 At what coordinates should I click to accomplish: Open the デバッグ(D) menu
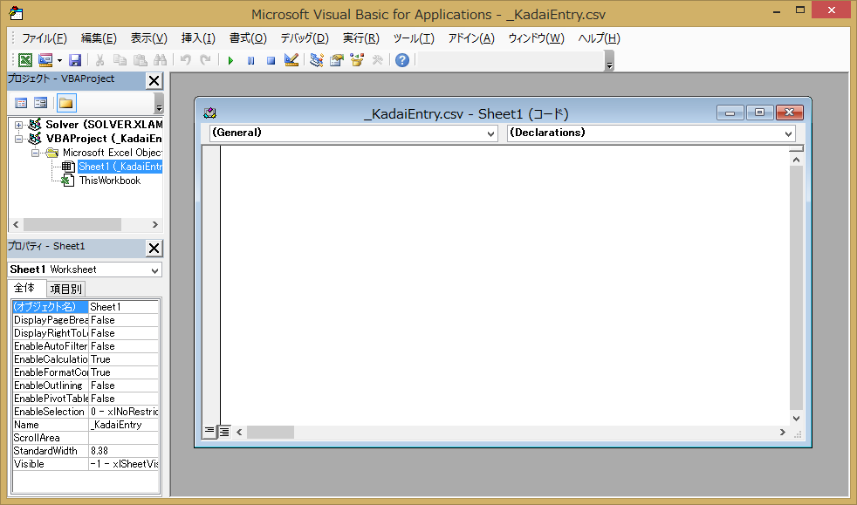click(x=305, y=38)
